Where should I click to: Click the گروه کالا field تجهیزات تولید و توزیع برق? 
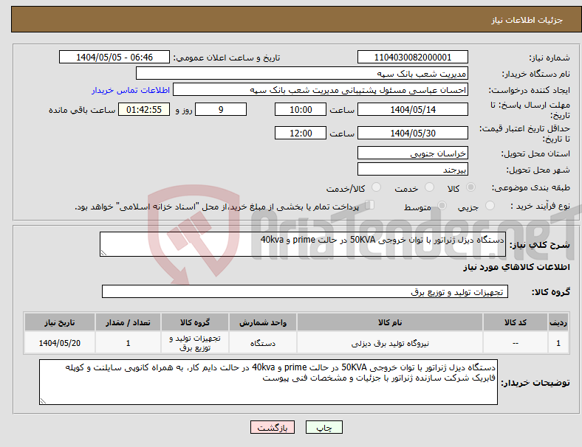(305, 291)
